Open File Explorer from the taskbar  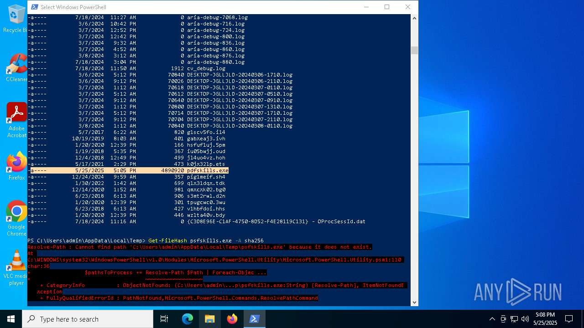pos(210,319)
